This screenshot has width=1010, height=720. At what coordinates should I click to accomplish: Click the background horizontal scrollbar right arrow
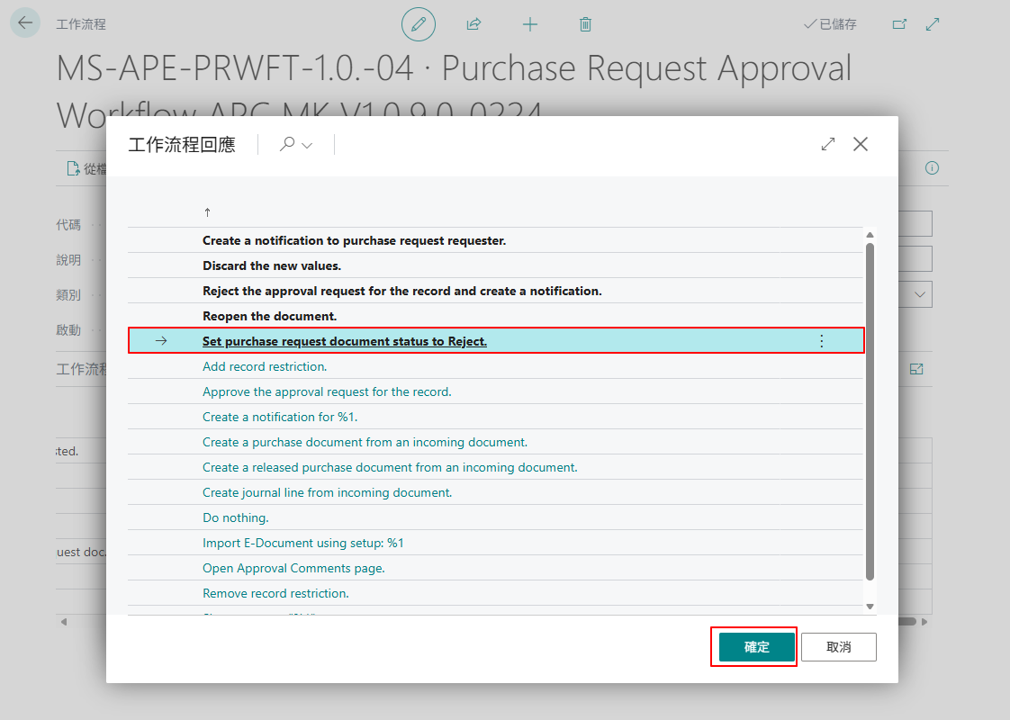(925, 622)
